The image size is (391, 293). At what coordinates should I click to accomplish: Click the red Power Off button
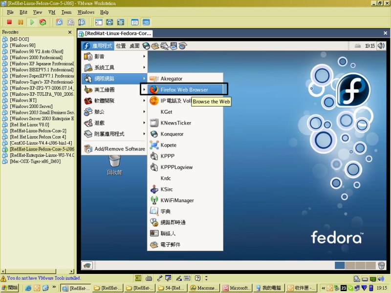click(9, 22)
